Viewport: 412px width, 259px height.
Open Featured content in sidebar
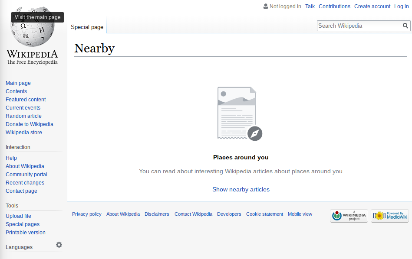point(26,100)
